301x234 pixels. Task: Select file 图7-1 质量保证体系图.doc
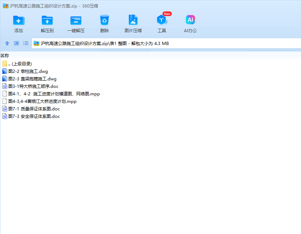[31, 109]
